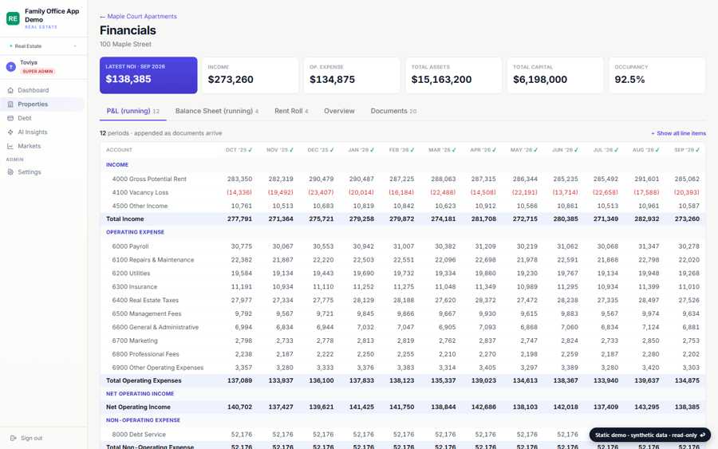Click the JUL '26 verified checkmark

[x=617, y=150]
